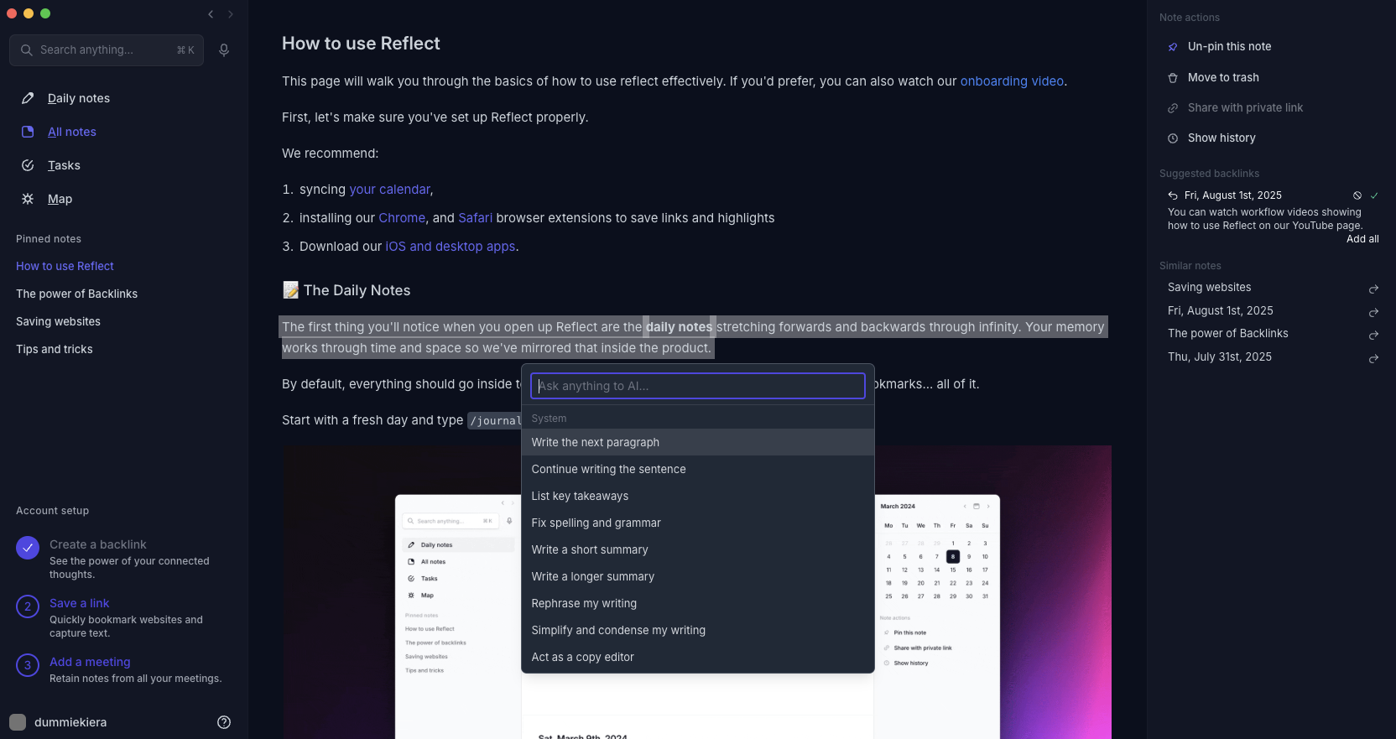1396x739 pixels.
Task: Click the Daily notes pencil icon
Action: (x=28, y=98)
